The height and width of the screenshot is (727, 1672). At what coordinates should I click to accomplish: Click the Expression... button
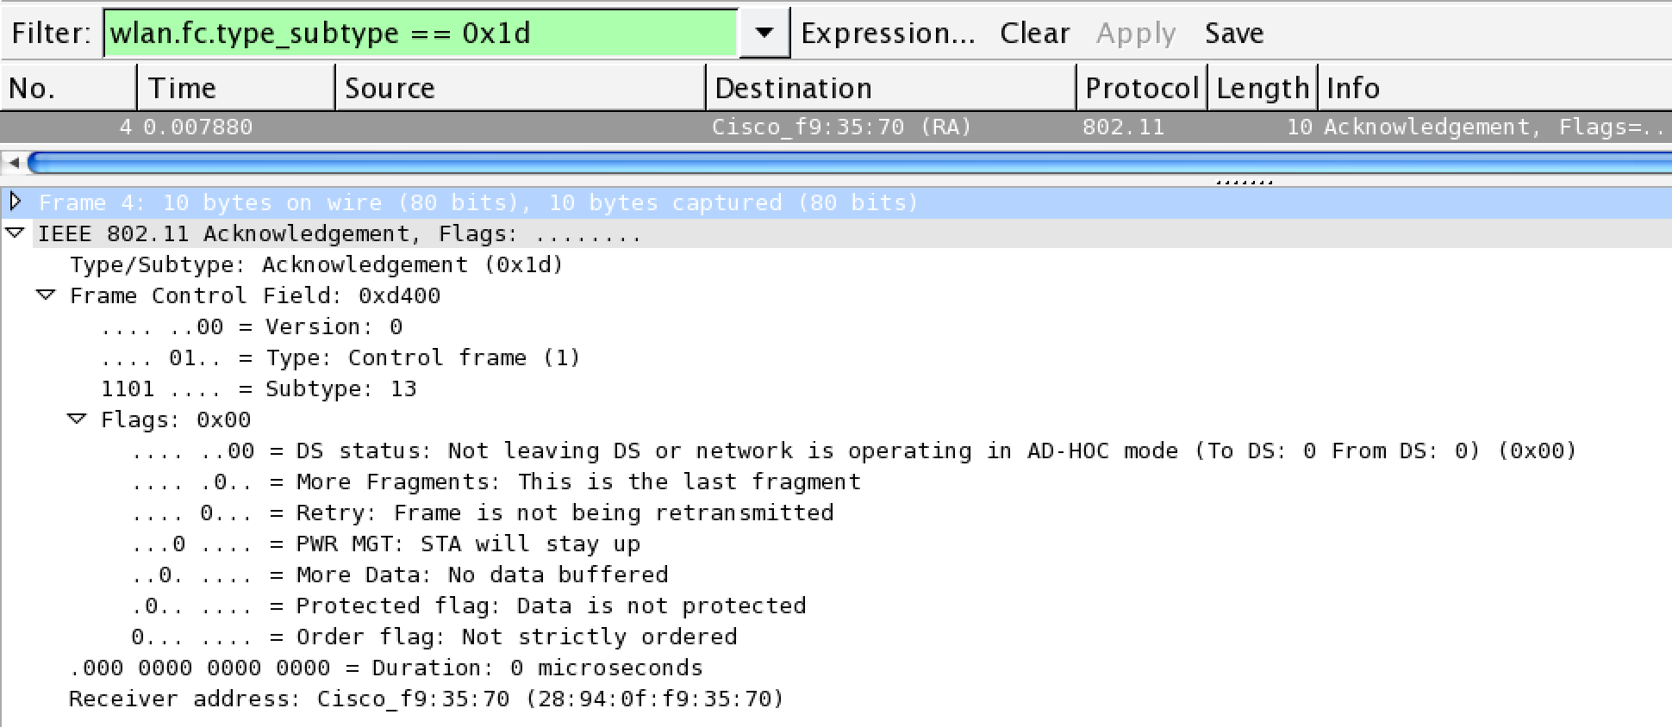pos(888,33)
